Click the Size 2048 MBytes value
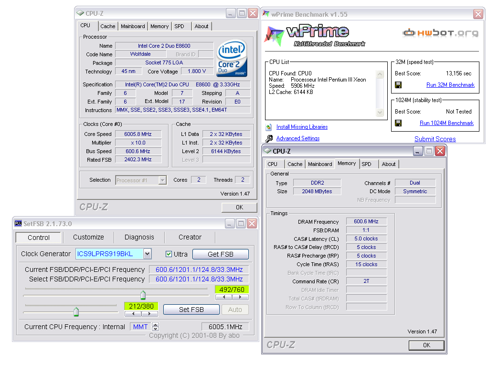This screenshot has width=499, height=383. pyautogui.click(x=317, y=191)
